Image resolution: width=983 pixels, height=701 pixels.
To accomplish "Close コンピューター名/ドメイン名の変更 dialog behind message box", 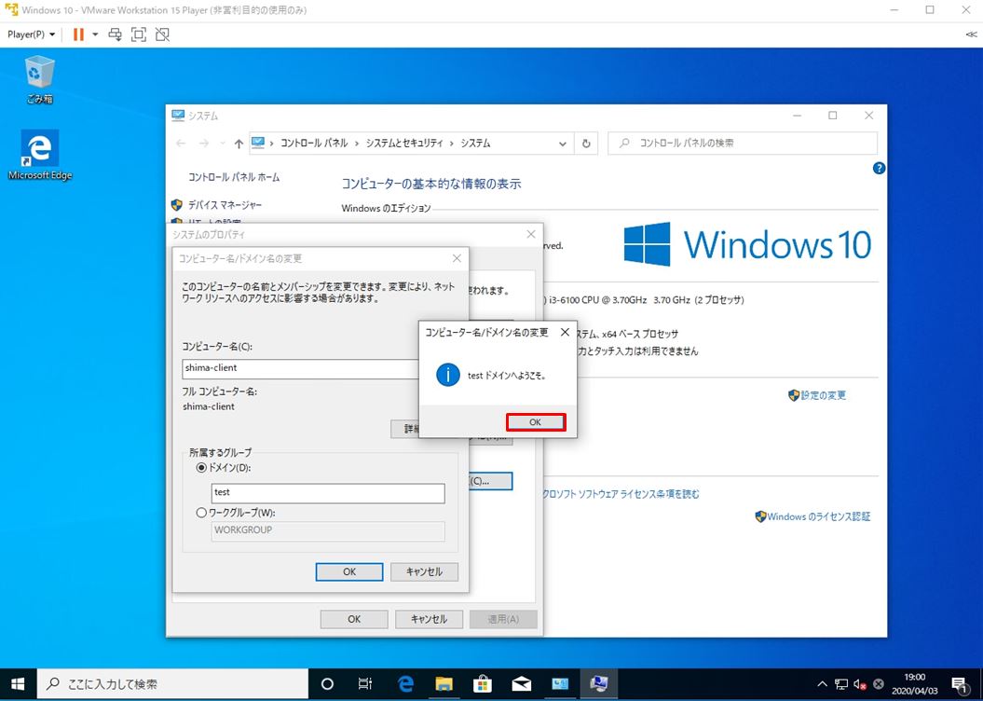I will click(x=457, y=258).
